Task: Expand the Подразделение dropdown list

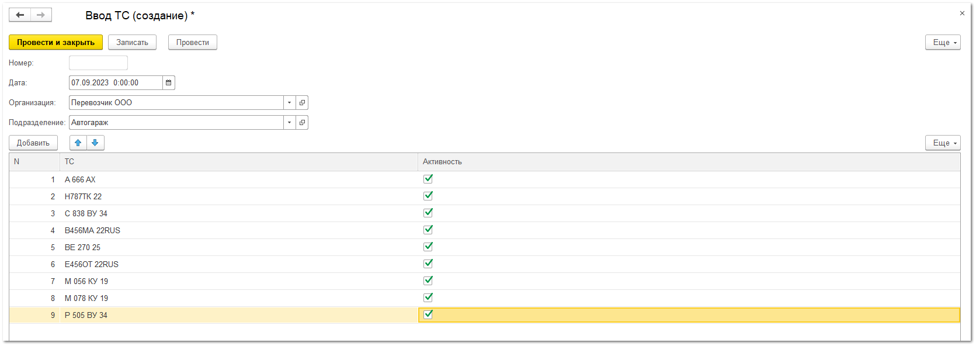Action: pyautogui.click(x=289, y=123)
